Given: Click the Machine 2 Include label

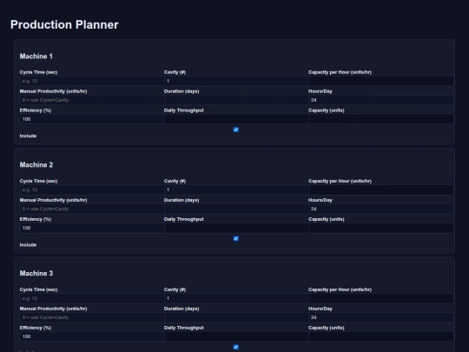Looking at the screenshot, I should (28, 245).
